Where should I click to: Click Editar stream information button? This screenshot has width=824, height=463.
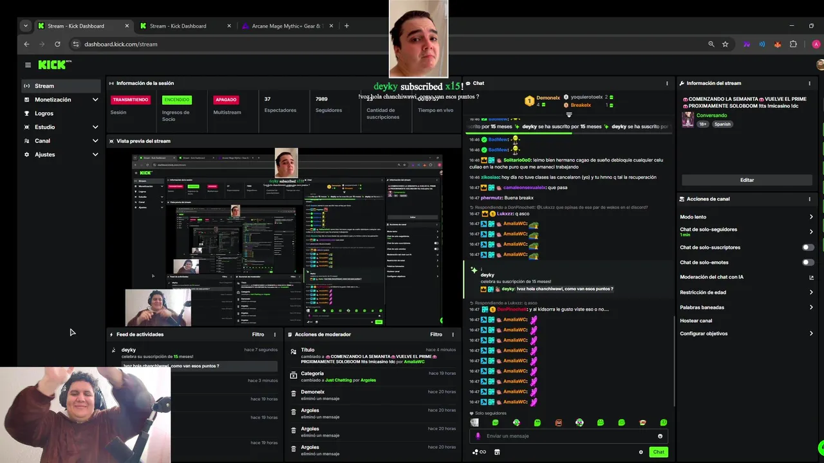[747, 180]
